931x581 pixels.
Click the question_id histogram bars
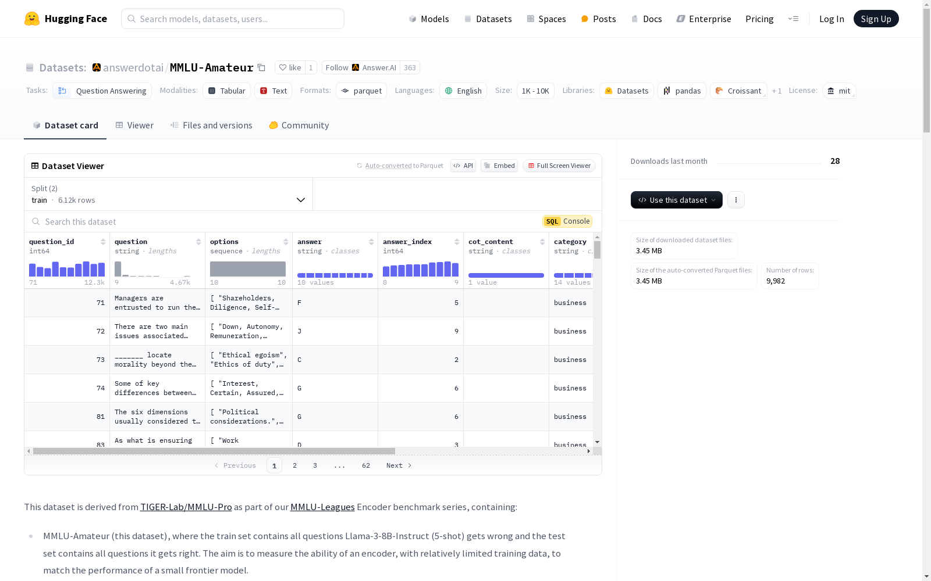(x=67, y=268)
